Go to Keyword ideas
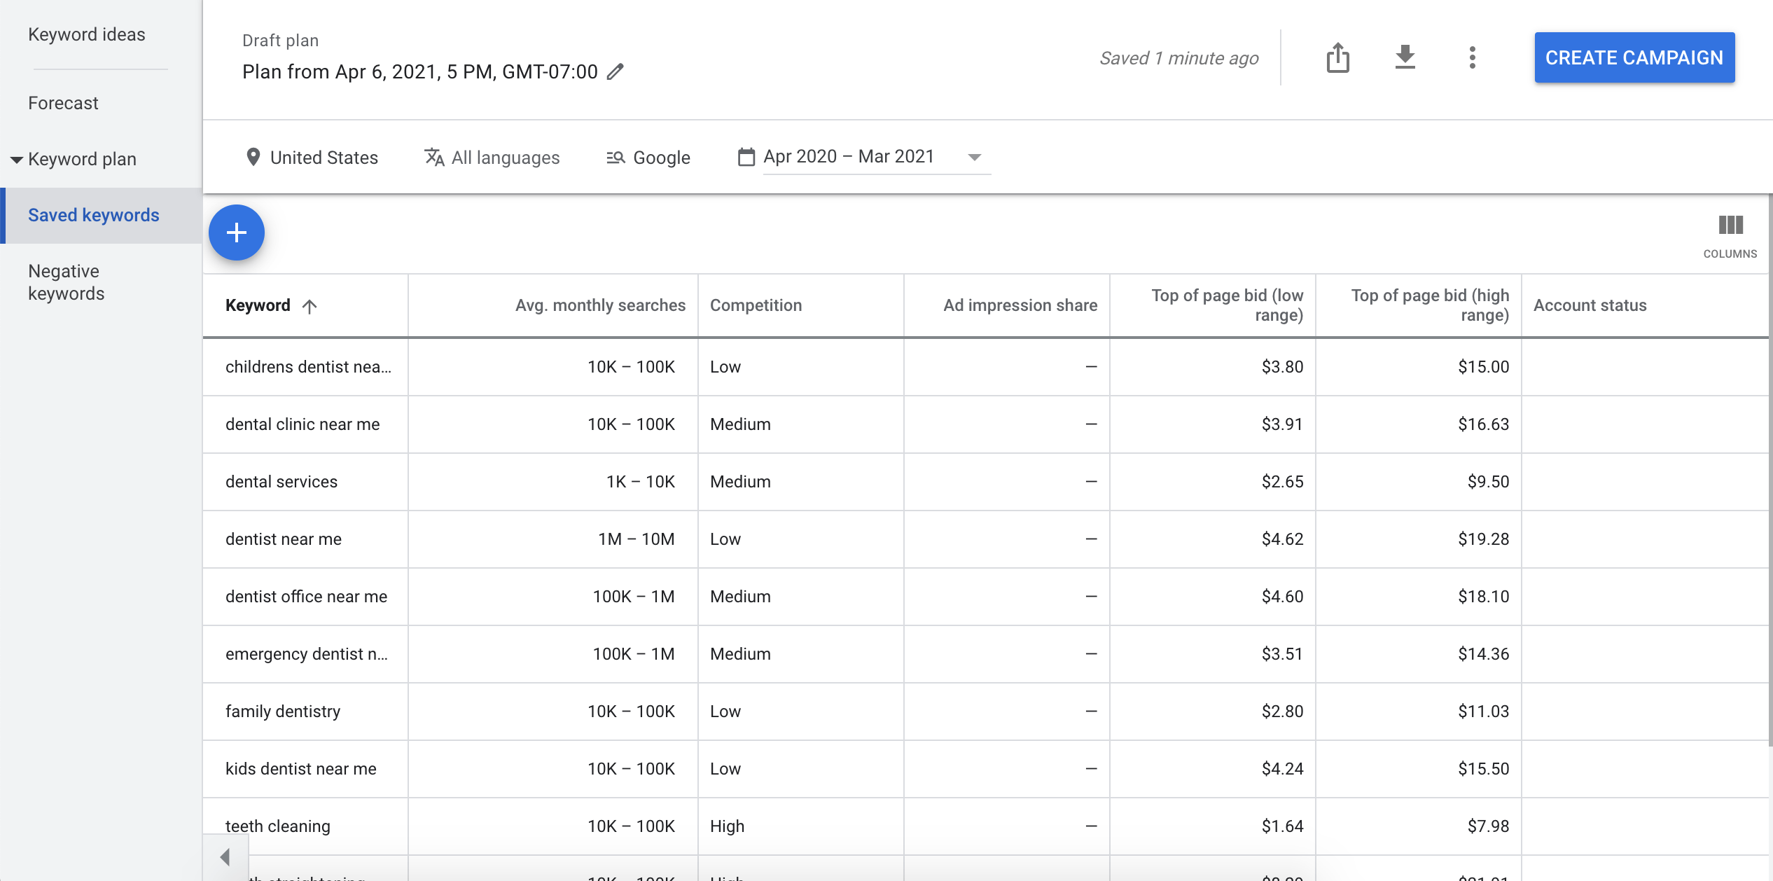This screenshot has height=881, width=1773. 87,34
